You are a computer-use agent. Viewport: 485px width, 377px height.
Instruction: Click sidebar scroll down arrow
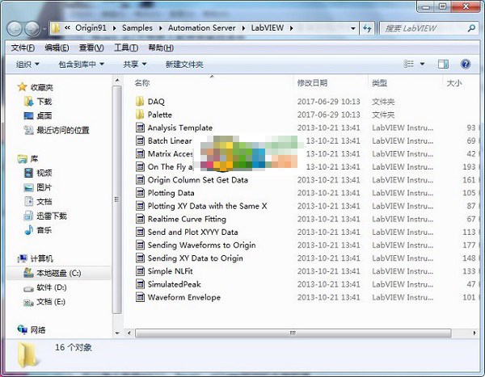pos(117,333)
